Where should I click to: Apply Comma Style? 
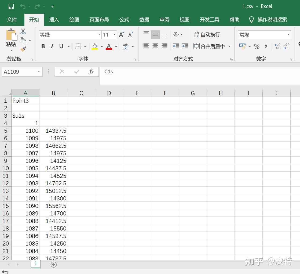(266, 46)
